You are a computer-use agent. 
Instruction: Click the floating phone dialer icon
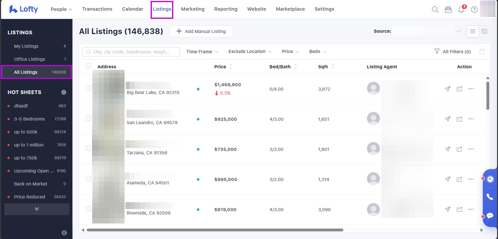coord(490,197)
